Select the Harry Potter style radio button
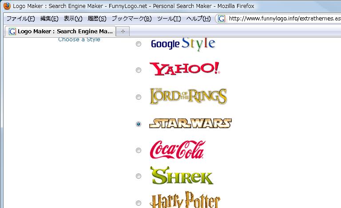 click(139, 203)
